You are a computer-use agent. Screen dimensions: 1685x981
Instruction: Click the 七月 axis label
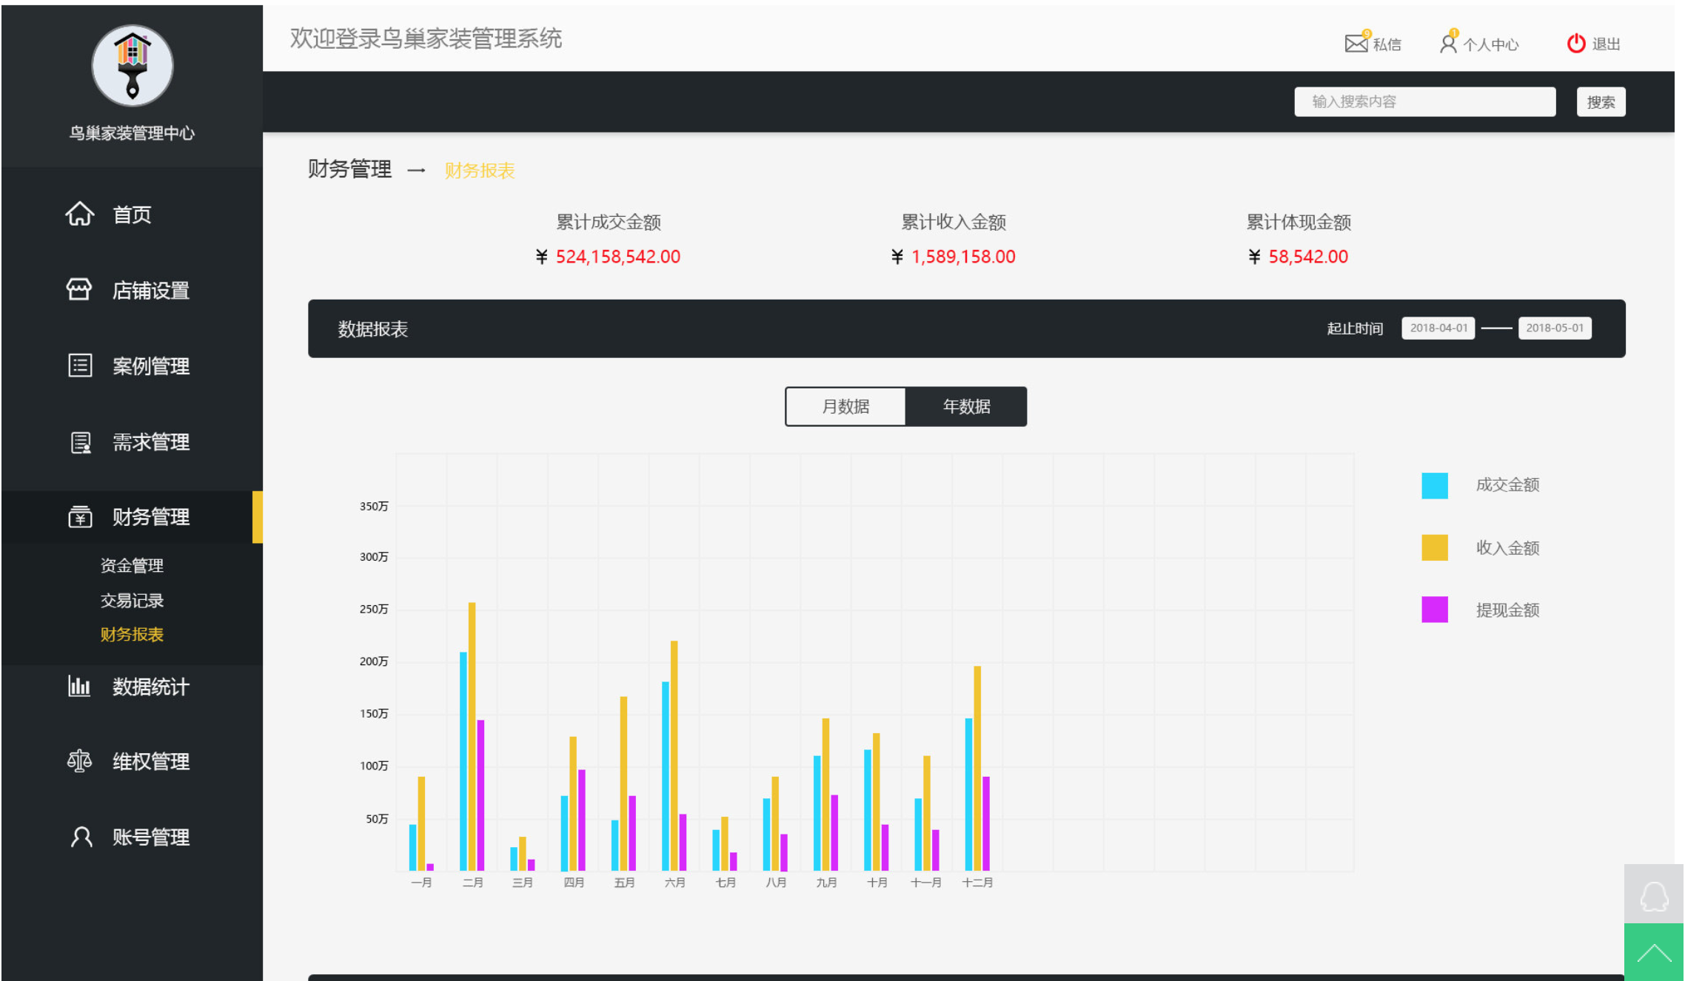point(726,883)
